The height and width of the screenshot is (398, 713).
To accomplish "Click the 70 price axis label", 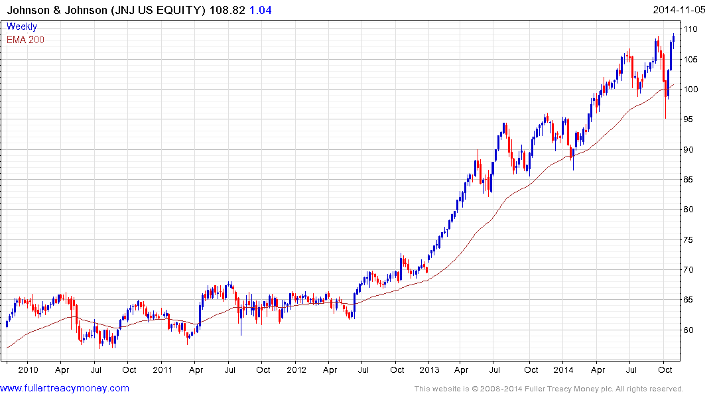I will pos(688,270).
